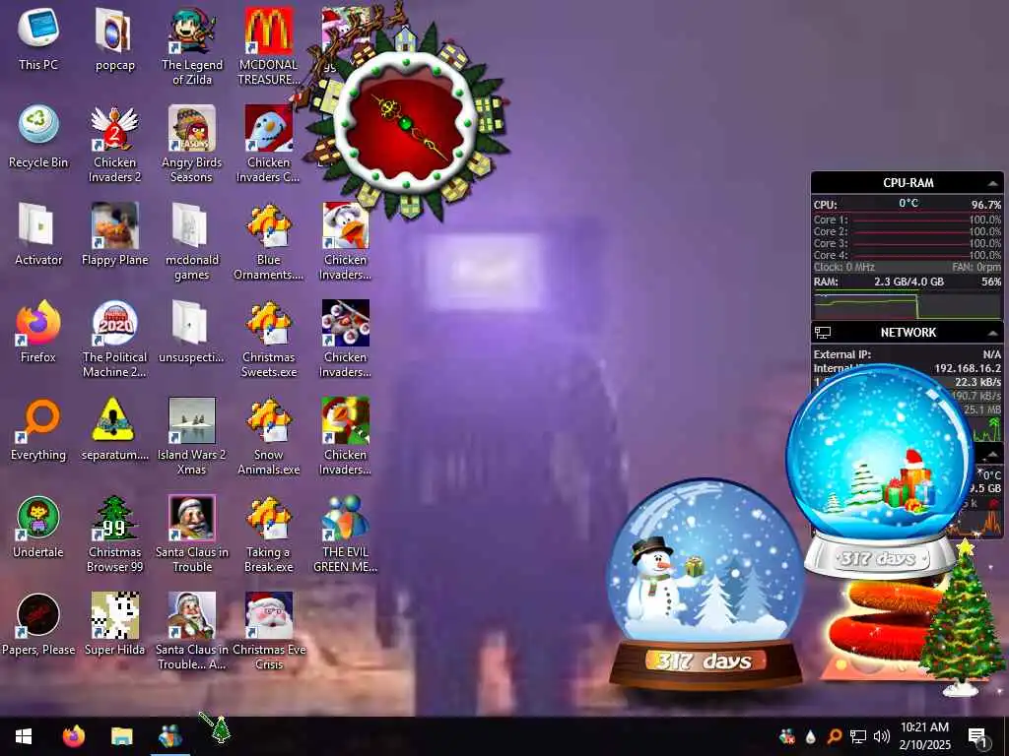Open the Super Hilda shortcut
The width and height of the screenshot is (1009, 756).
pos(114,623)
